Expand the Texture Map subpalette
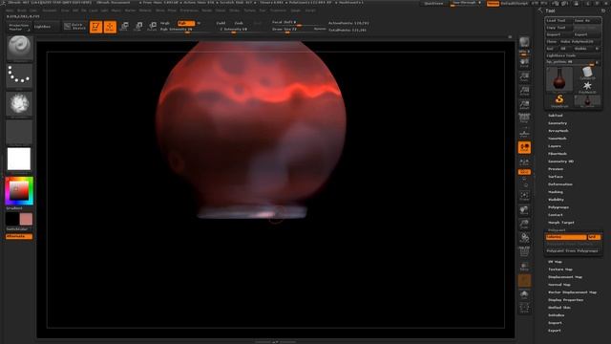The width and height of the screenshot is (611, 344). 560,269
